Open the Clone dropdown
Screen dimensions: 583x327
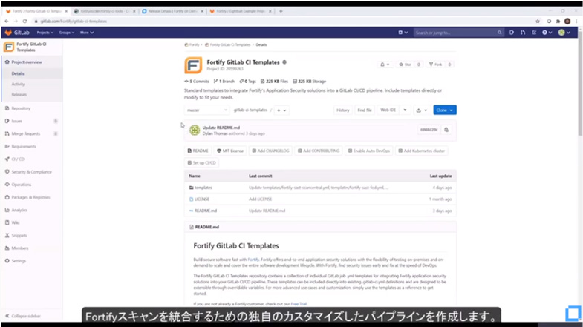click(445, 110)
